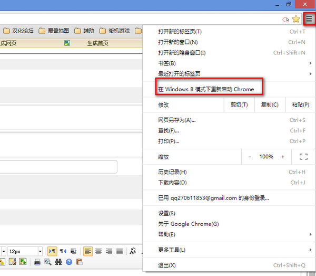Select 打开新的窗口(N) menu item

[229, 42]
